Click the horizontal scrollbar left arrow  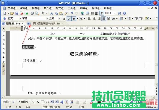click(3, 97)
